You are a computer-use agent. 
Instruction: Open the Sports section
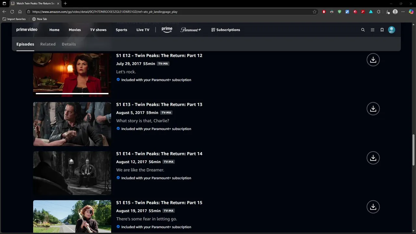[x=121, y=30]
